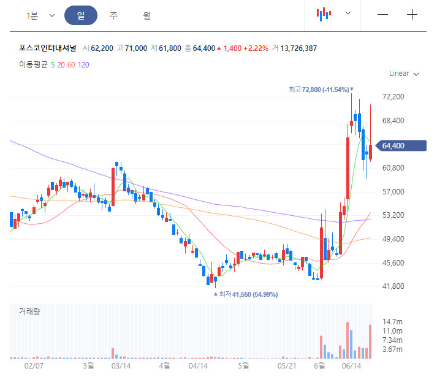Click the 거래량 volume label
This screenshot has width=437, height=382.
(29, 311)
